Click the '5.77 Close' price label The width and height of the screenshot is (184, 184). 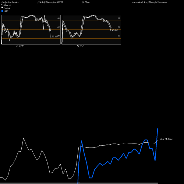coord(166,139)
